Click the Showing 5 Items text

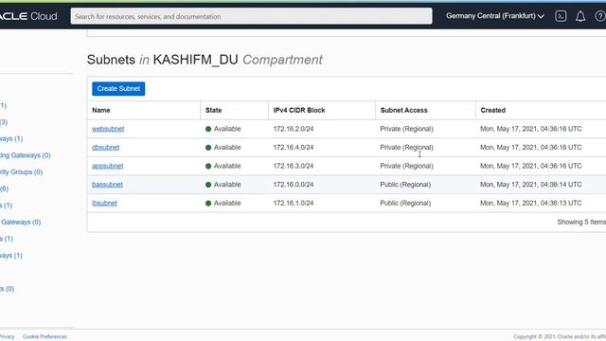(x=581, y=222)
